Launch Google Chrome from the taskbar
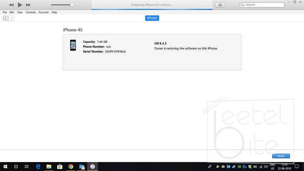This screenshot has height=171, width=304. [71, 167]
